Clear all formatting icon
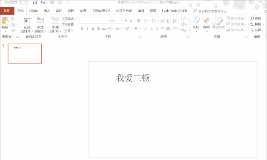This screenshot has height=160, width=267. tap(139, 20)
